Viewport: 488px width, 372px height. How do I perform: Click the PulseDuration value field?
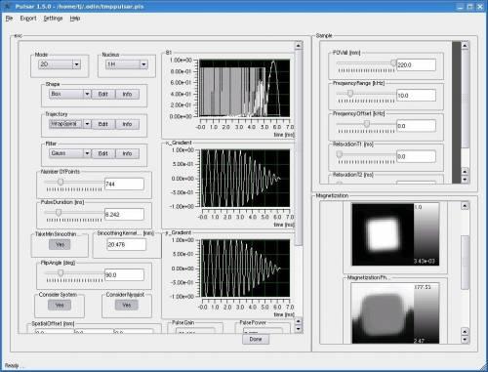coord(124,214)
